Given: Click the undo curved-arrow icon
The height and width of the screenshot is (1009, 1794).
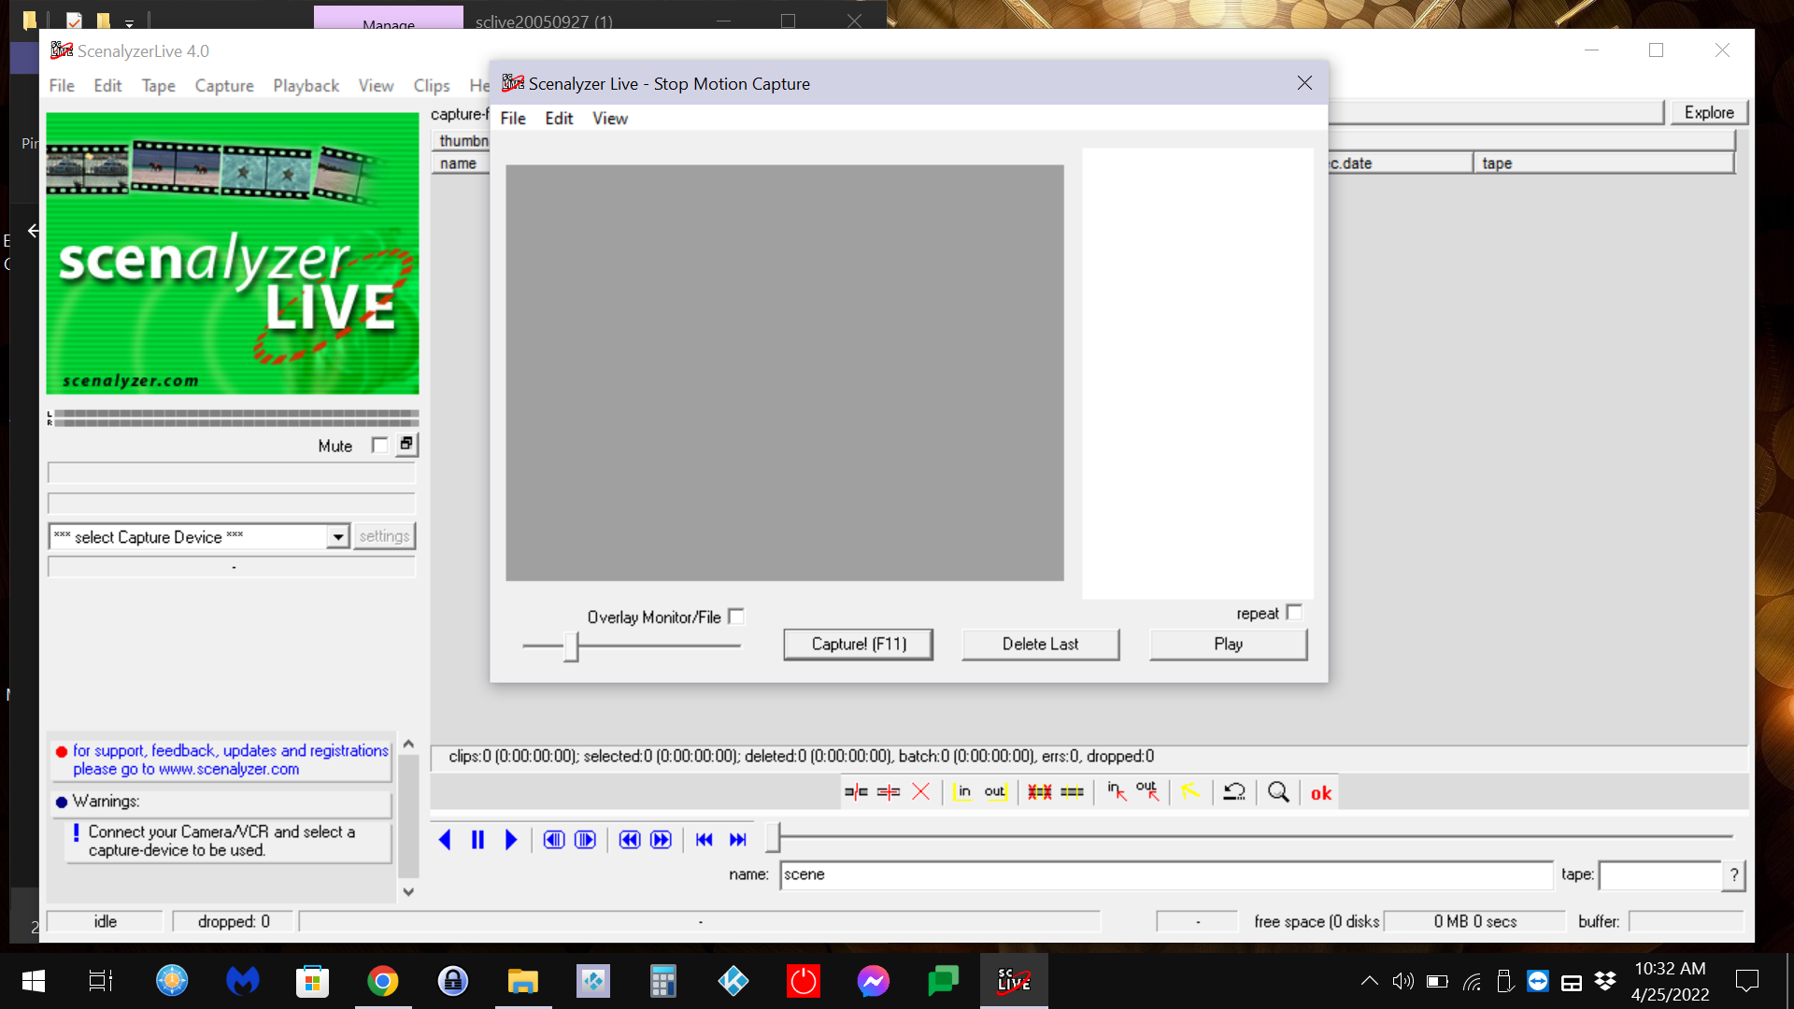Looking at the screenshot, I should (1234, 792).
